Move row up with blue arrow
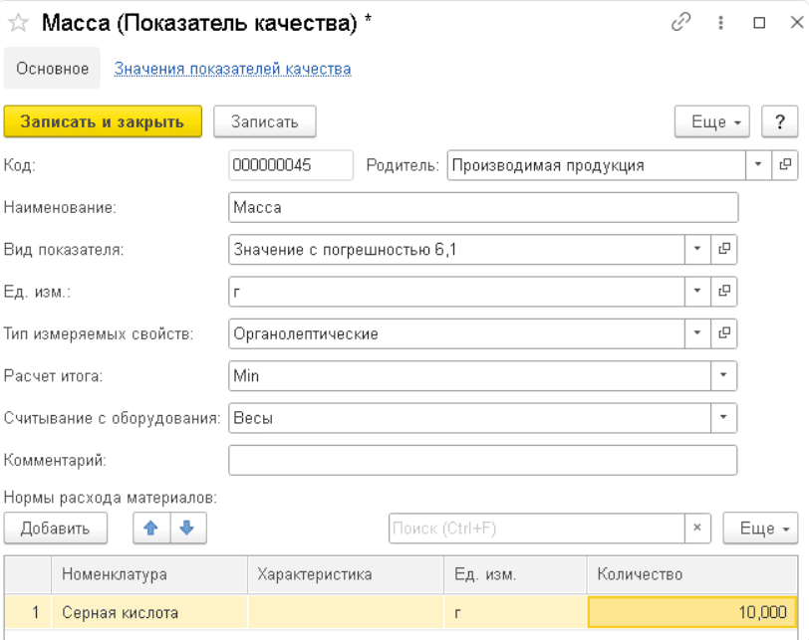Viewport: 809px width, 640px height. (x=151, y=529)
